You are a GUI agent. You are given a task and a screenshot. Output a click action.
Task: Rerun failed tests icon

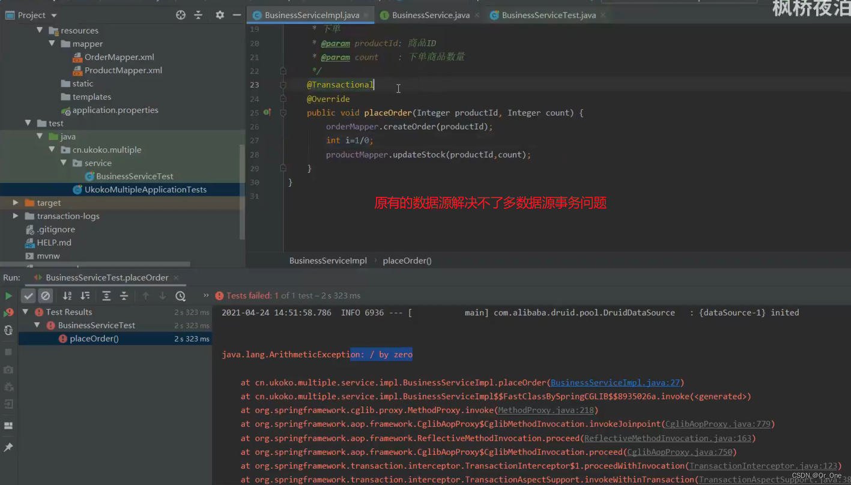pyautogui.click(x=8, y=313)
